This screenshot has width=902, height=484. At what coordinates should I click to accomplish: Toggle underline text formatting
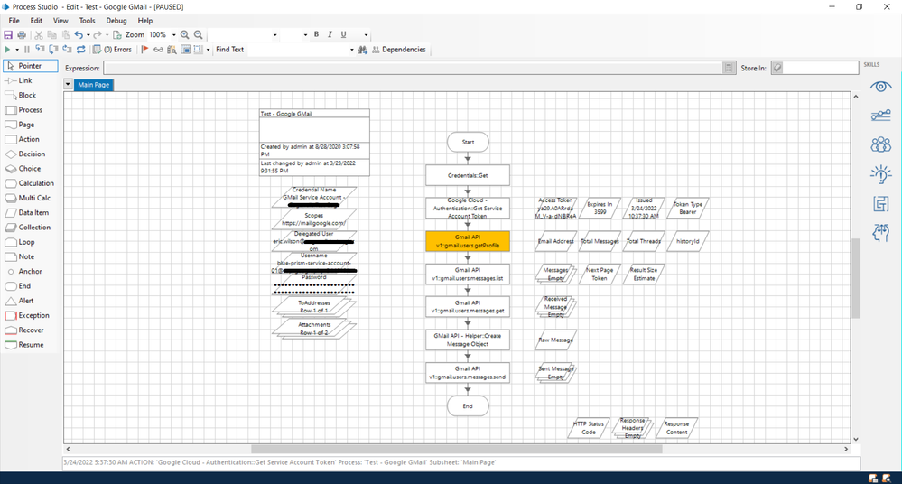(x=343, y=34)
